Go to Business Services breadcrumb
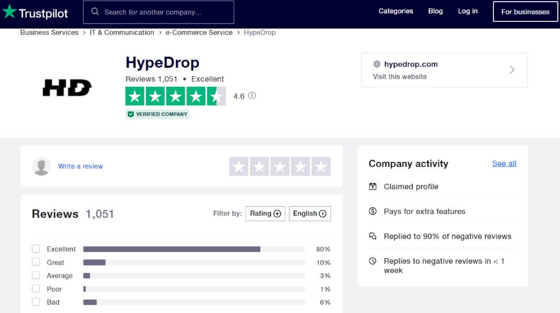The image size is (560, 313). (49, 32)
